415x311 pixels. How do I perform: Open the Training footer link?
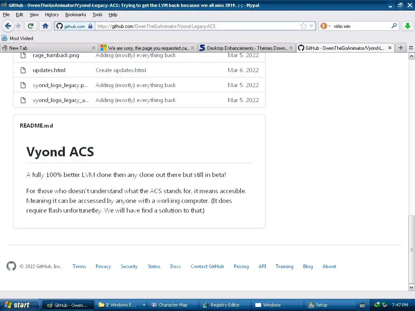point(284,266)
